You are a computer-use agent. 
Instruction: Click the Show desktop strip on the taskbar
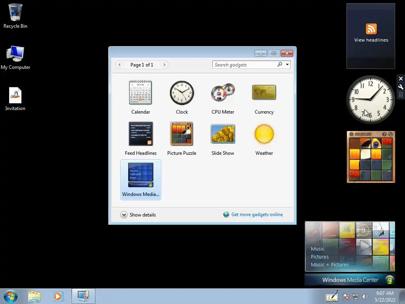tap(402, 296)
